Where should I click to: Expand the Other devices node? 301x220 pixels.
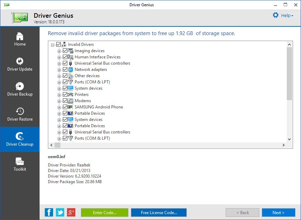59,76
